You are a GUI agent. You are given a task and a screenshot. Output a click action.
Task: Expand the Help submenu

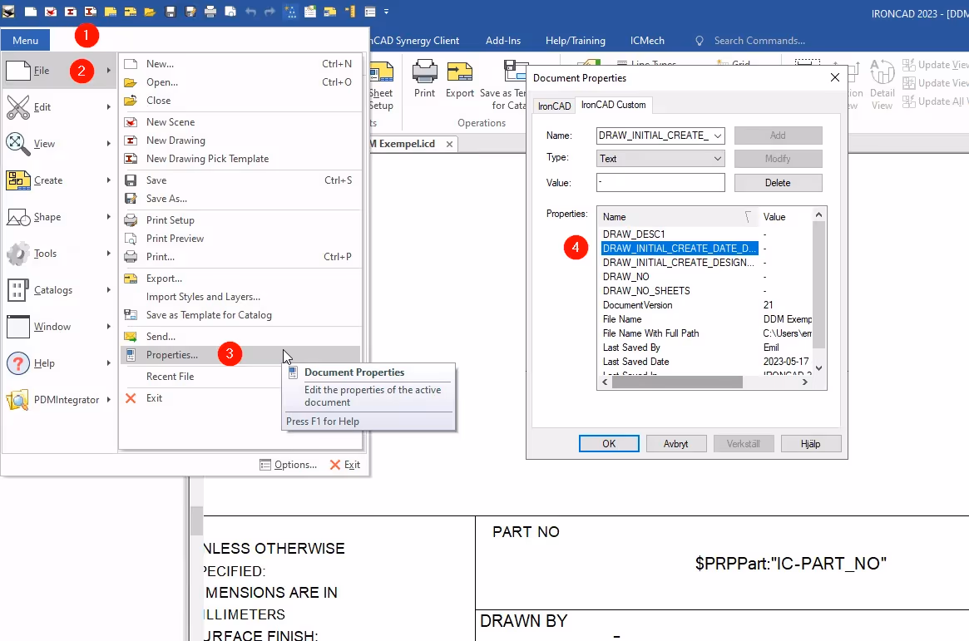pos(59,363)
